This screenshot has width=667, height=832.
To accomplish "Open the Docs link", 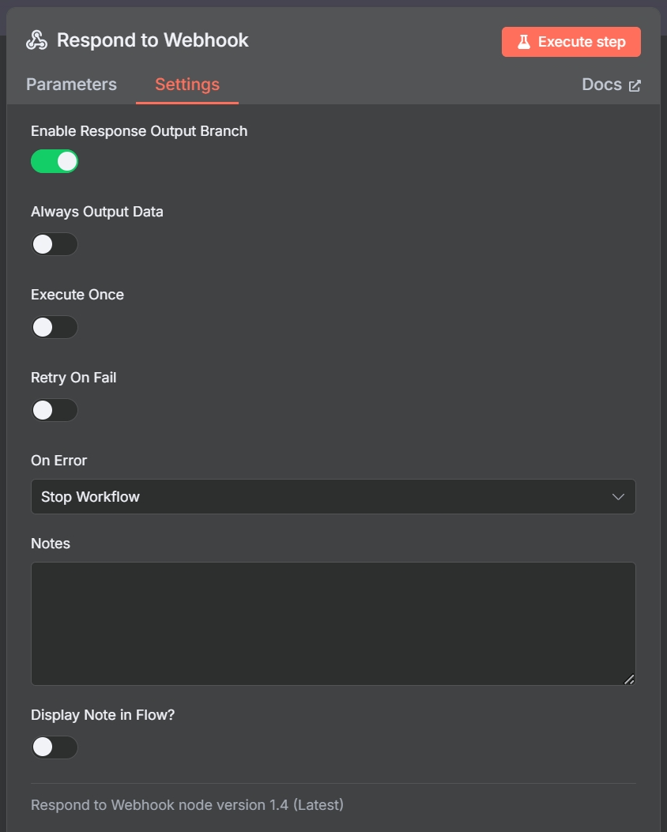I will point(602,85).
